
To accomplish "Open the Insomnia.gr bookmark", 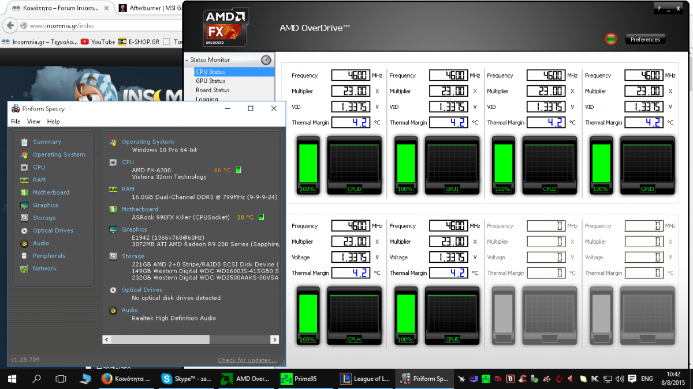I will 39,41.
